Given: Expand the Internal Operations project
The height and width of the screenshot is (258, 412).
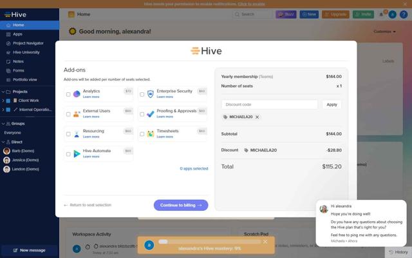Looking at the screenshot, I should coord(3,110).
